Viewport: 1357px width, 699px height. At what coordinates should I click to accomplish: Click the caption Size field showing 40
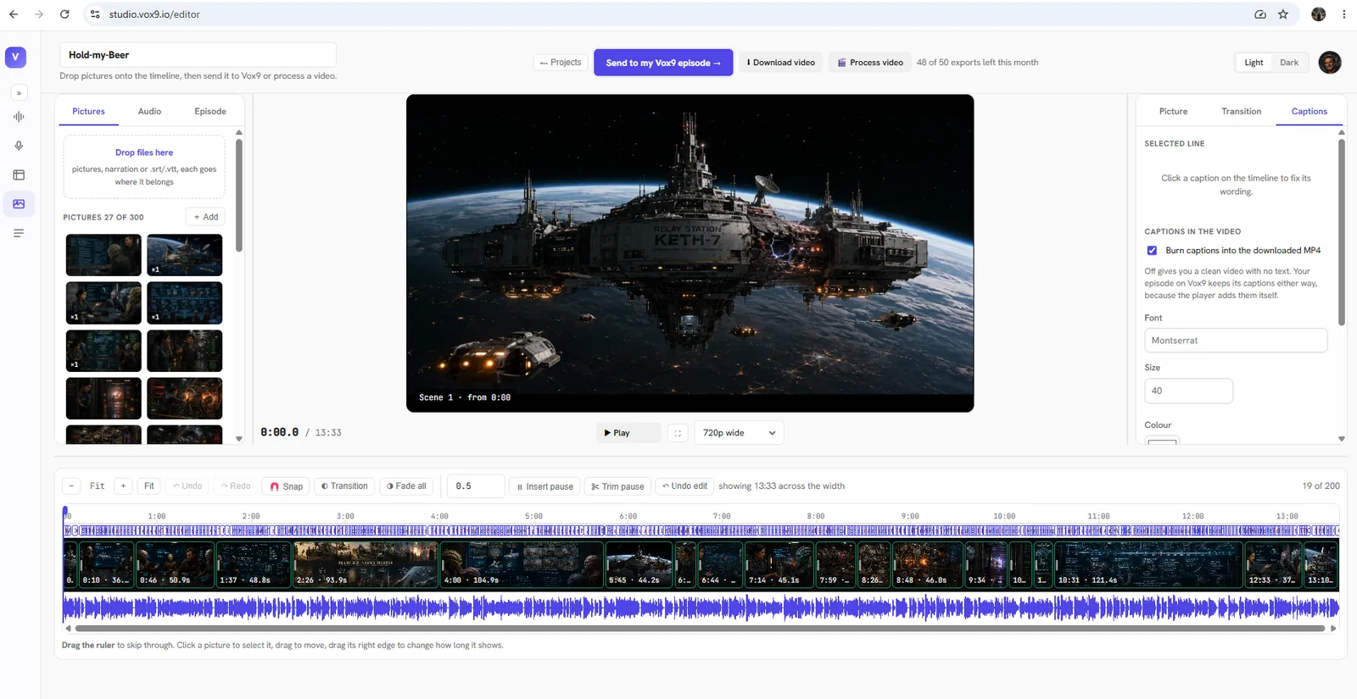[x=1188, y=391]
